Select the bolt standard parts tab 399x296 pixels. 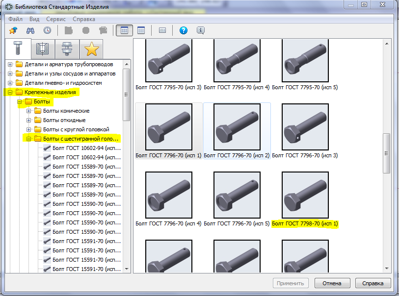pos(18,49)
